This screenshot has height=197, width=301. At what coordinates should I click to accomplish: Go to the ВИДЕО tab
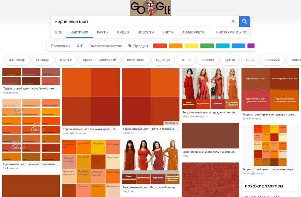(x=123, y=32)
